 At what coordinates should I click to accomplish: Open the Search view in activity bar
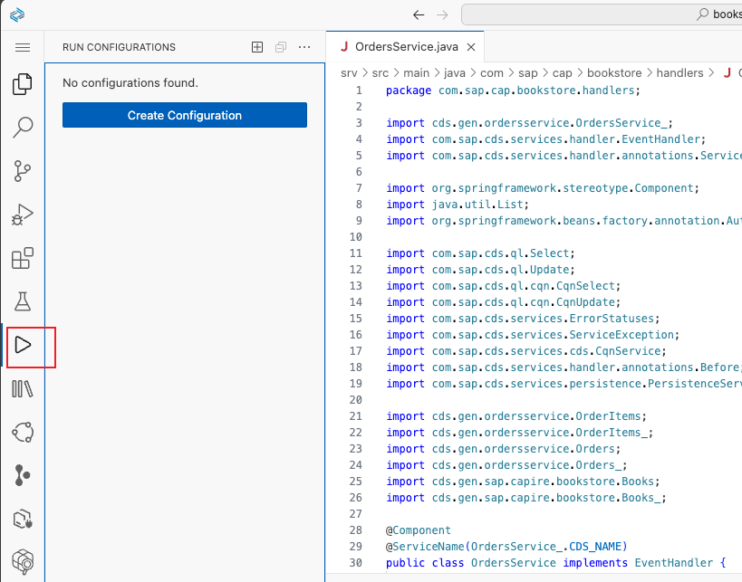click(23, 128)
